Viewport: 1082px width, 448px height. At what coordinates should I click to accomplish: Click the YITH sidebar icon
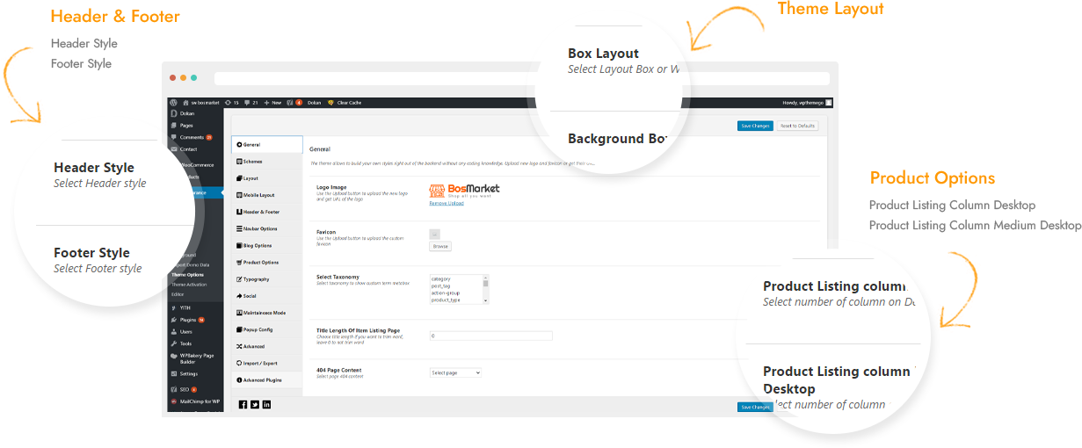click(174, 307)
